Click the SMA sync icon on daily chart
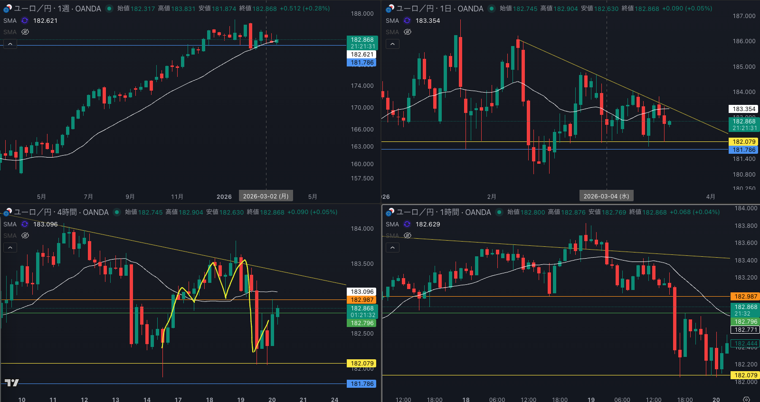This screenshot has height=402, width=760. (407, 20)
